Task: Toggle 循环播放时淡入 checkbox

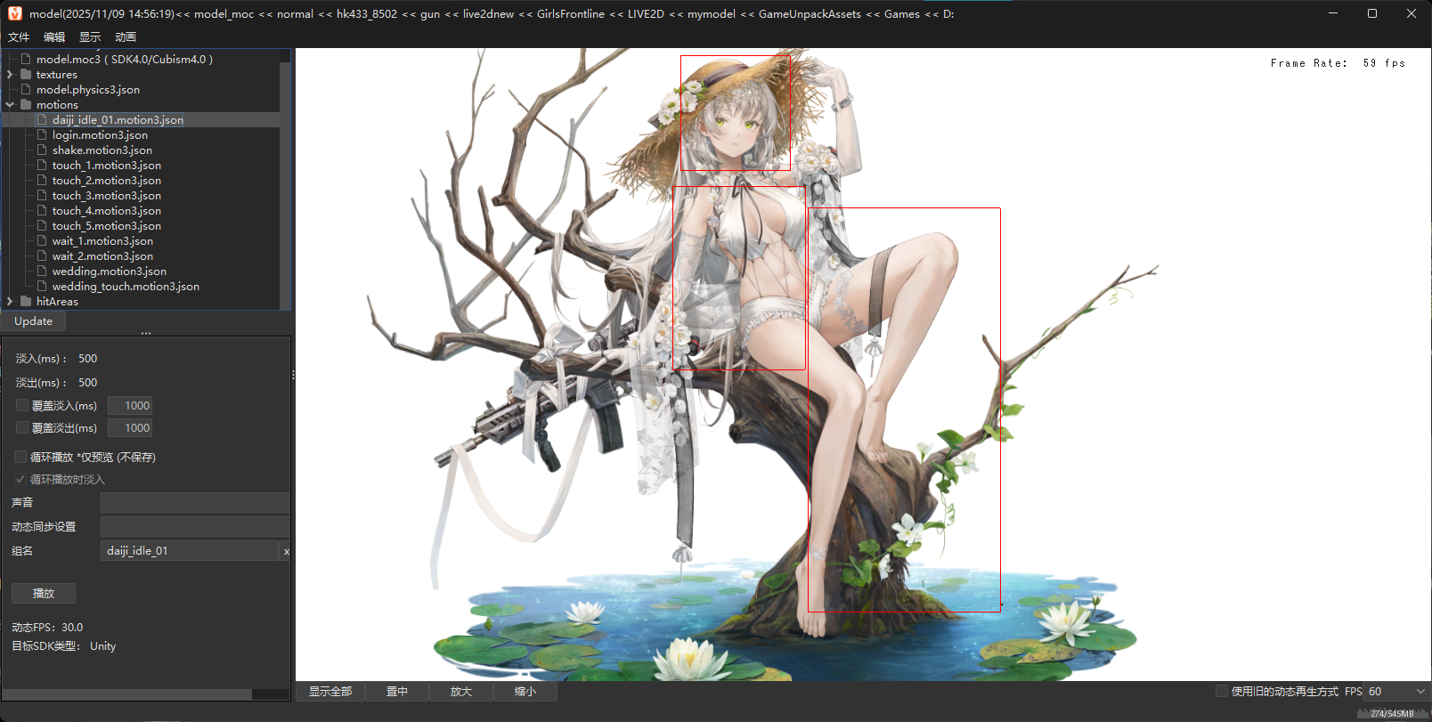Action: pos(20,479)
